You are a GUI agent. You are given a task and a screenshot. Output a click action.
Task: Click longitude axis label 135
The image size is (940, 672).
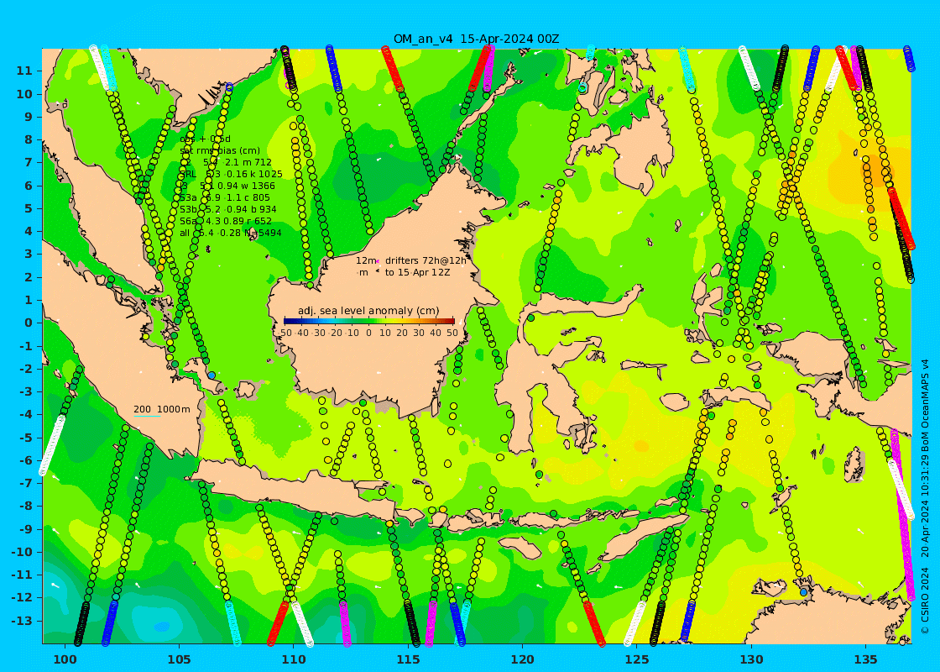tap(865, 659)
